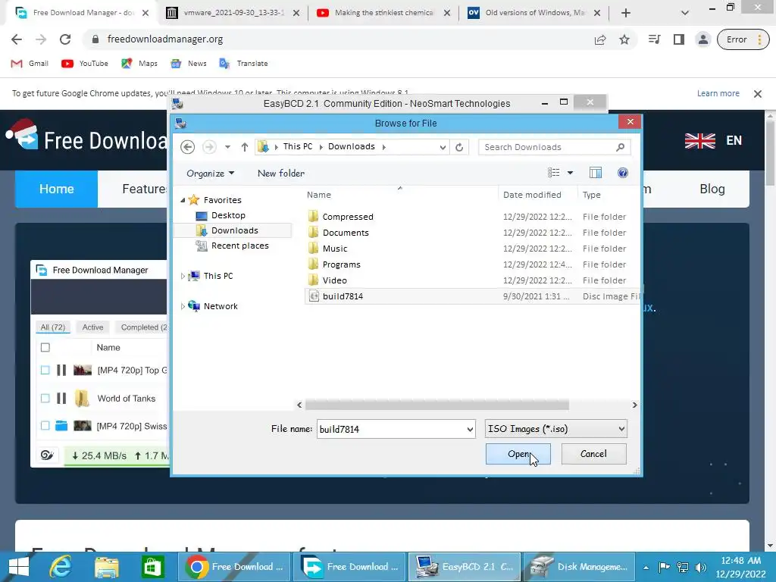Select the build7814 disc image file
This screenshot has height=582, width=776.
pos(472,296)
